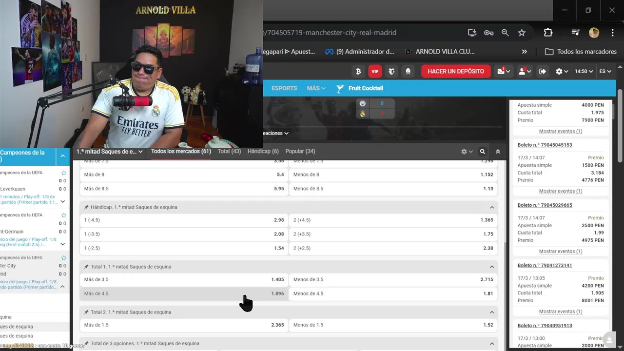Favorite the Manchester City match with its star
624x351 pixels.
click(64, 257)
